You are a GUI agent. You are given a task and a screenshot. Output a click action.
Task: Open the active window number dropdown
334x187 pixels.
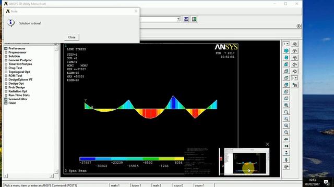click(286, 44)
